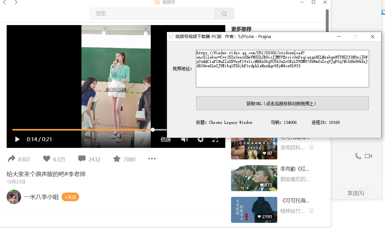Open the 李克勤 recommended video thumbnail

point(254,178)
